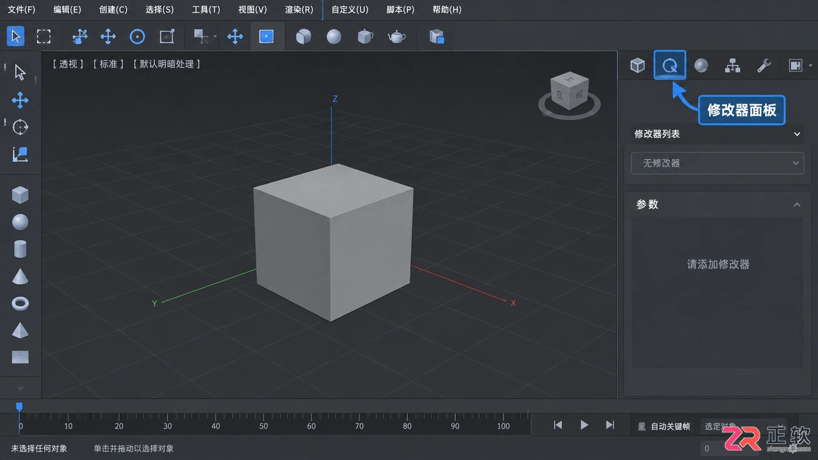Click the teapot render icon in top toolbar

[397, 37]
